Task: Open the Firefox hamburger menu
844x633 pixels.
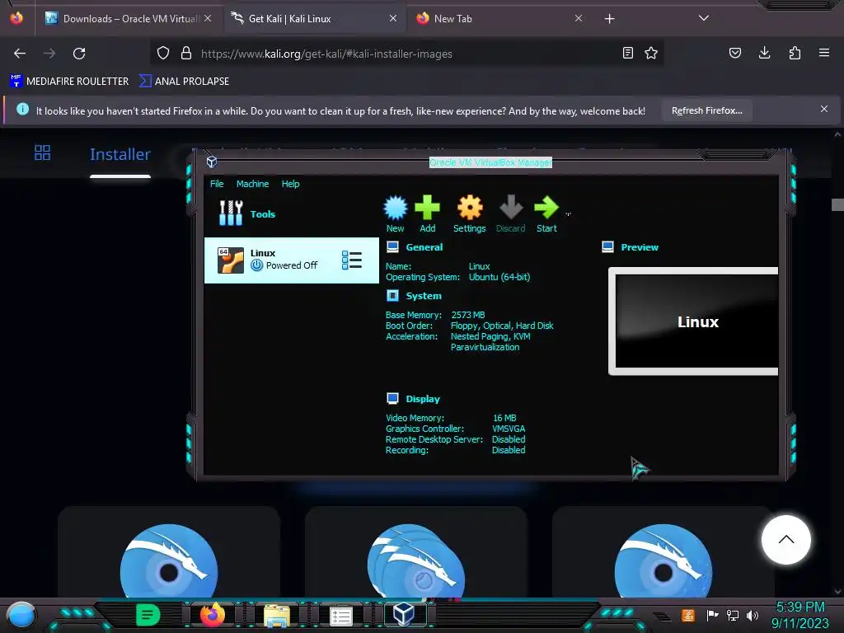Action: tap(824, 54)
